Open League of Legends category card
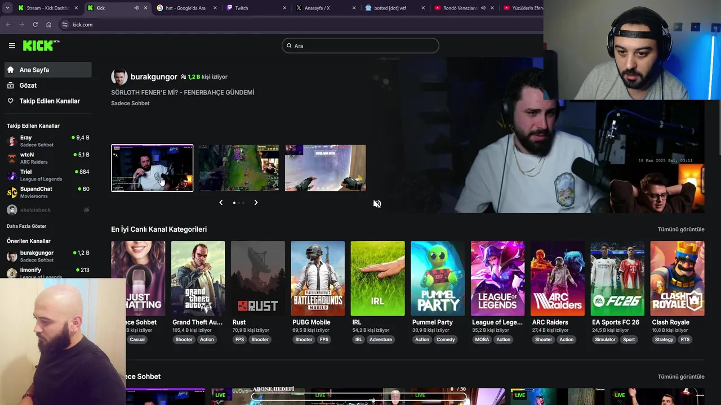Screen dimensions: 721x405 pyautogui.click(x=497, y=278)
